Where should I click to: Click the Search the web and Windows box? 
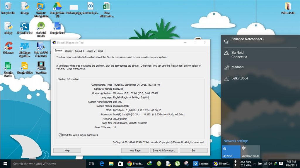pyautogui.click(x=48, y=164)
